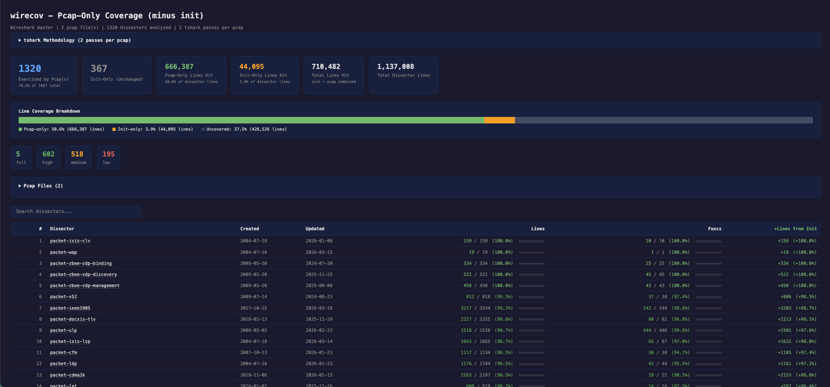Click the Search dissectors input field
This screenshot has height=387, width=830.
pyautogui.click(x=76, y=211)
